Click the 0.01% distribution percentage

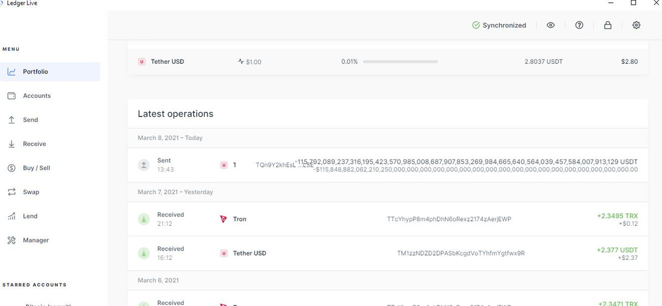(350, 62)
